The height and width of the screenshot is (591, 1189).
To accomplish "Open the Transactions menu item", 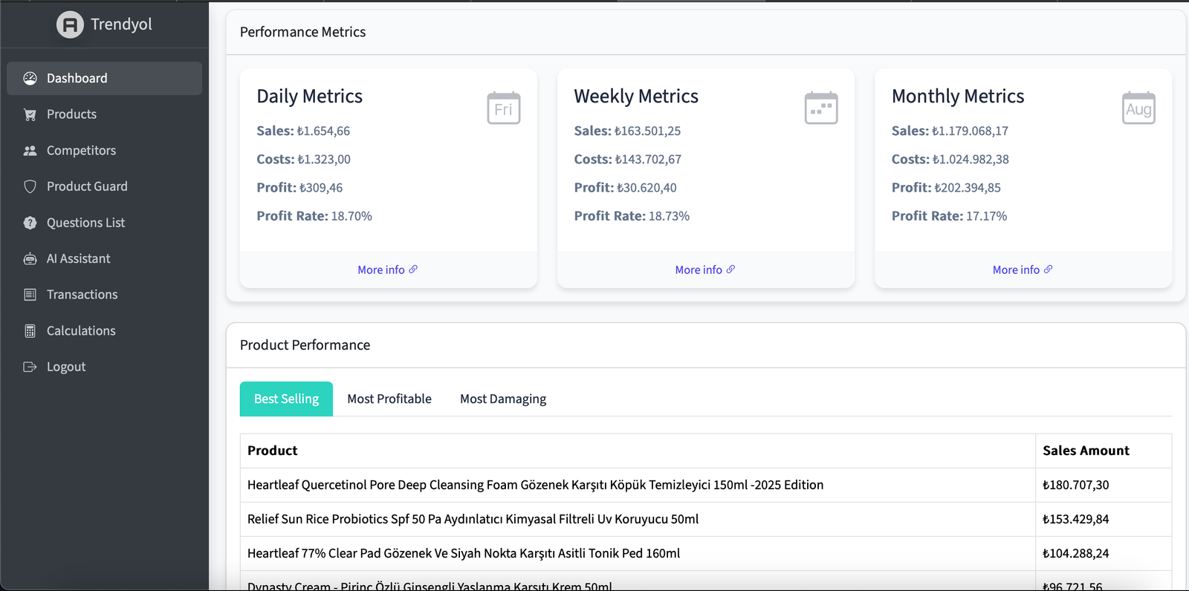I will click(82, 295).
